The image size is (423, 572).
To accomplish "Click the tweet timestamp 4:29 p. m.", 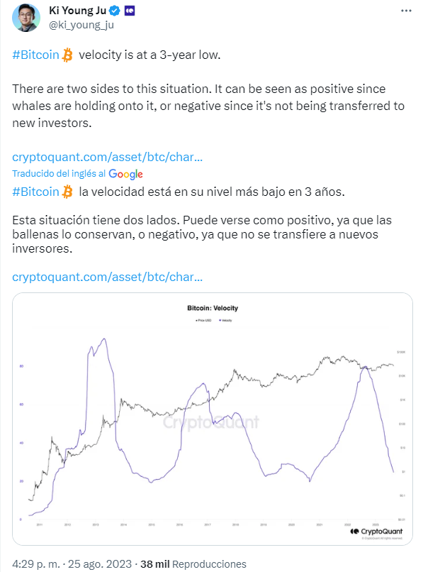I will [36, 563].
